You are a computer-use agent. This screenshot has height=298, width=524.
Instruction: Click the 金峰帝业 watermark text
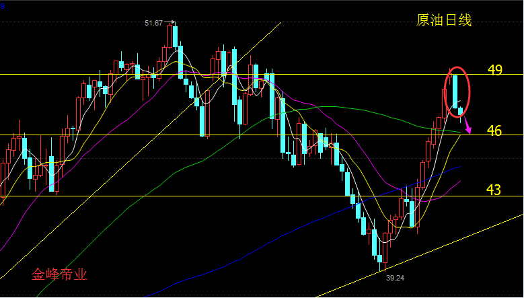pyautogui.click(x=60, y=274)
